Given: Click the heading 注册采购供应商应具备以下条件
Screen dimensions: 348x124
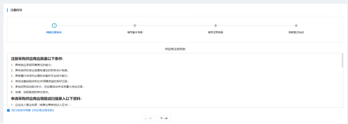Looking at the screenshot, I should (37, 59).
